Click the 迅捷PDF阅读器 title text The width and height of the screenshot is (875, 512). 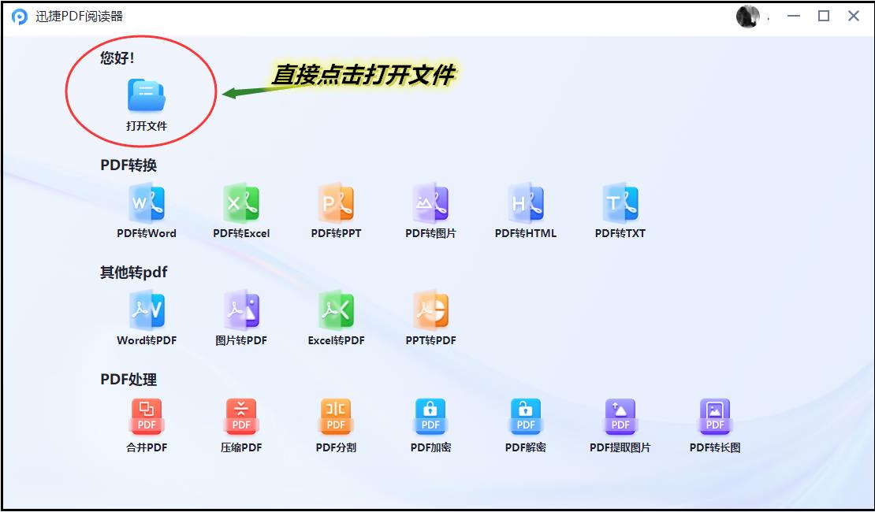pos(80,17)
